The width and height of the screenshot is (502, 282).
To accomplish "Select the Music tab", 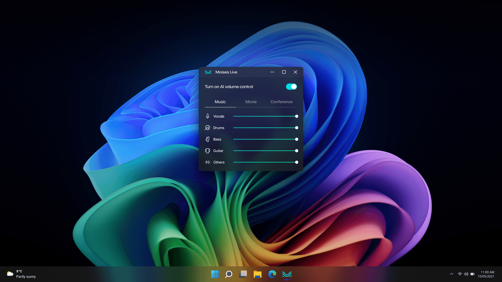I will [220, 102].
